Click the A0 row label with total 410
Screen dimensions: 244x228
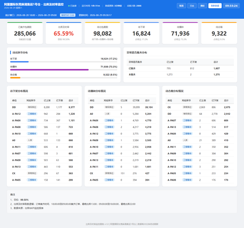169,140
